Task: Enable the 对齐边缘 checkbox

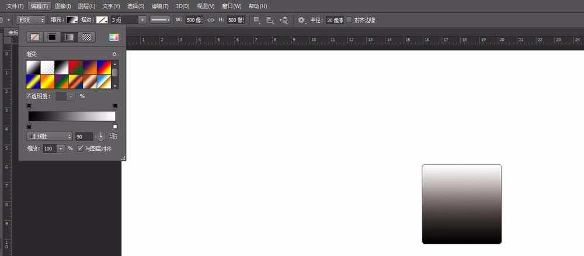Action: click(349, 20)
